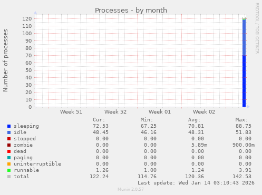Screen dimensions: 262x195
Task: Click sleeping minimum value 67.25
Action: (x=149, y=126)
